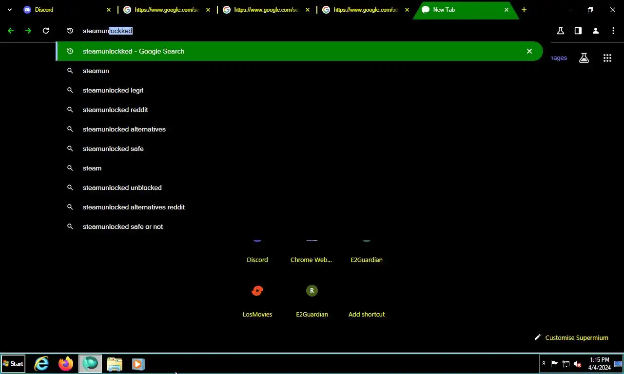Click Show desktop monitor icon
The height and width of the screenshot is (374, 624).
pyautogui.click(x=618, y=364)
